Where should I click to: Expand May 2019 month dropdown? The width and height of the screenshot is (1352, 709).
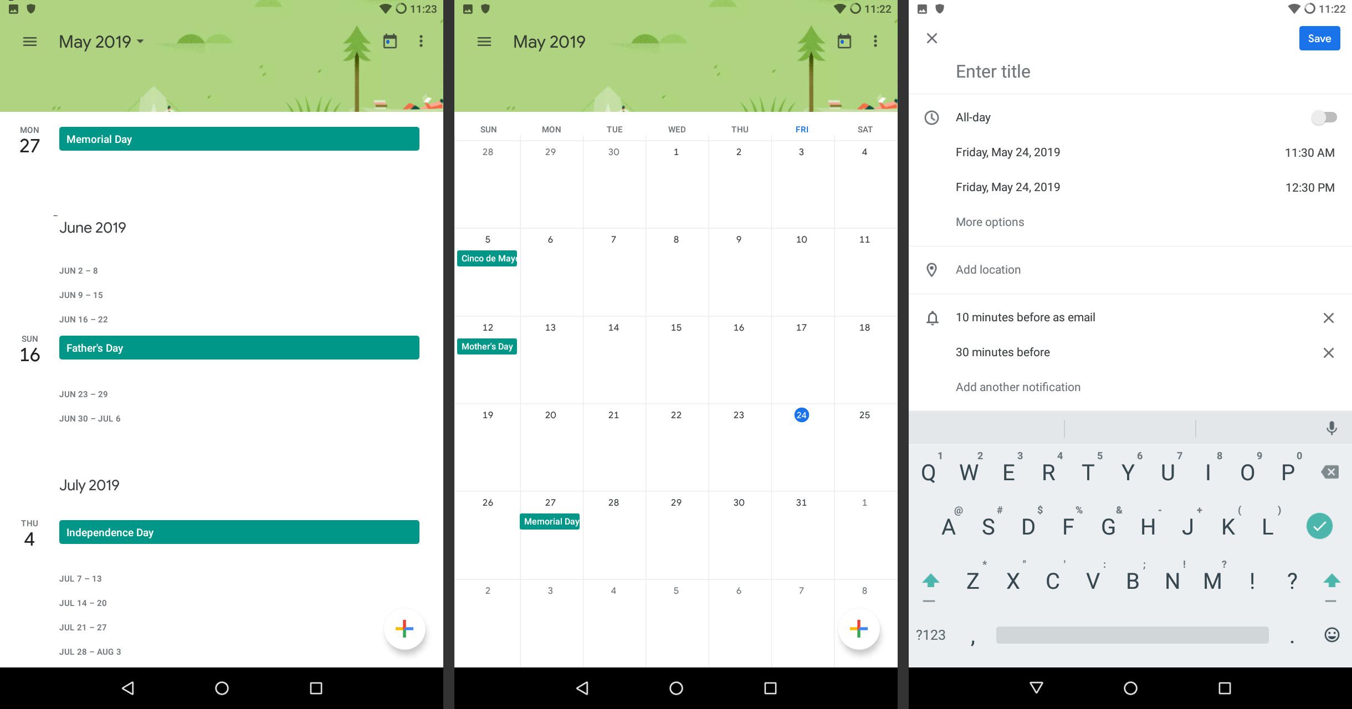click(x=101, y=41)
